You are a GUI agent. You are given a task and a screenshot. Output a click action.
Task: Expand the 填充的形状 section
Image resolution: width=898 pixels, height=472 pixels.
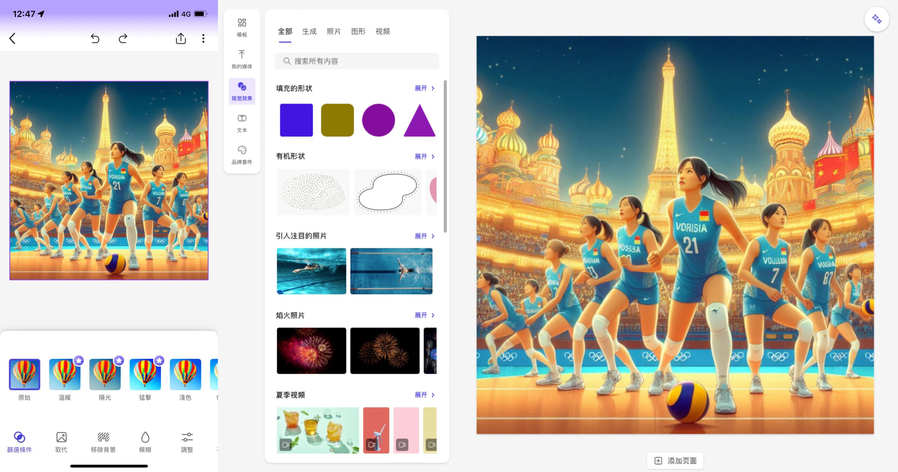(x=424, y=88)
